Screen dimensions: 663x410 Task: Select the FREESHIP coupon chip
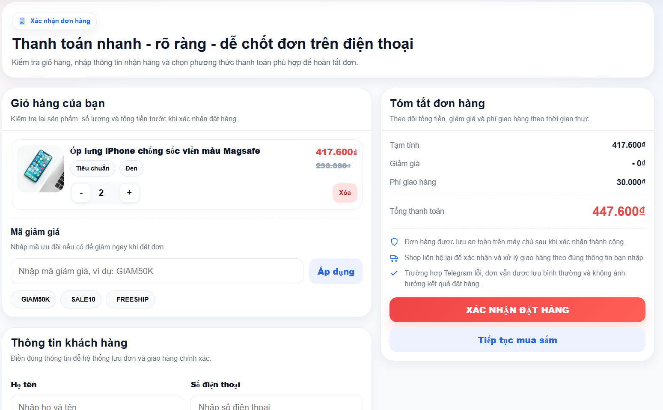(x=130, y=299)
